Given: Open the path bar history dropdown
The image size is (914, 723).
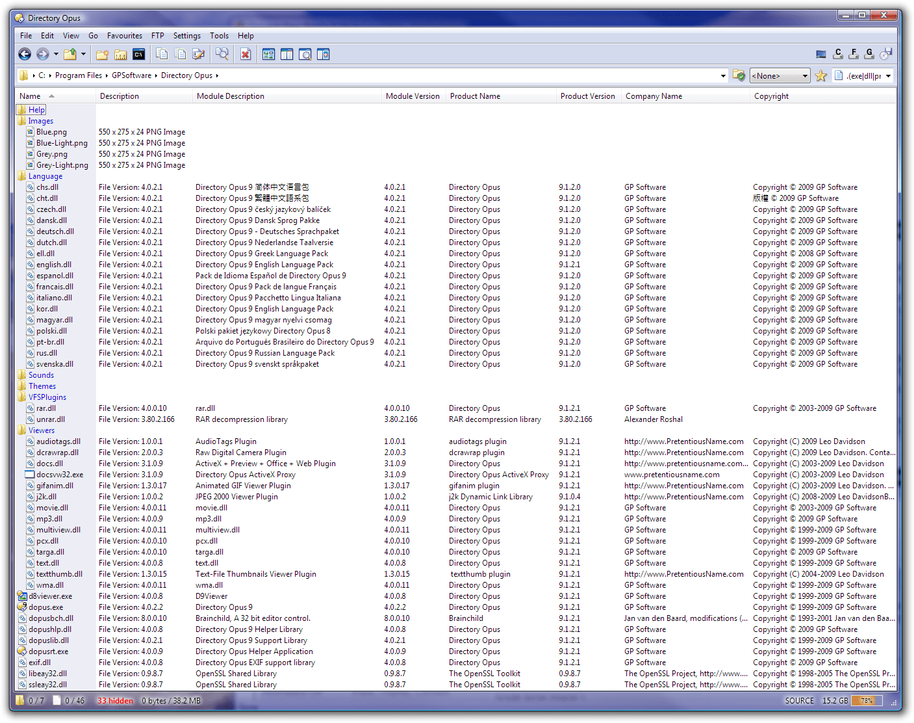Looking at the screenshot, I should pos(722,75).
